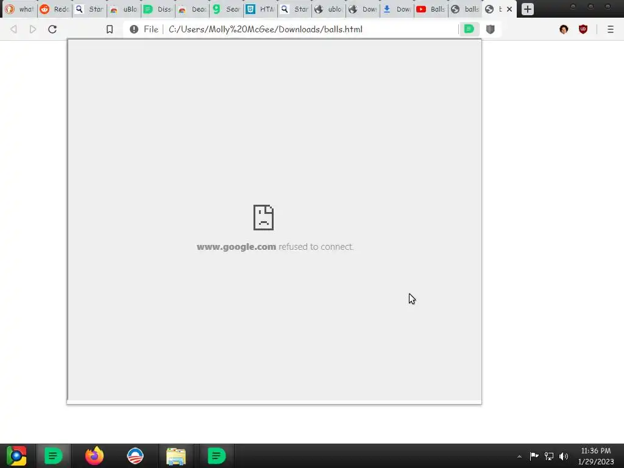Switch to the 'ublo' globe tab
The width and height of the screenshot is (624, 468).
pos(328,9)
